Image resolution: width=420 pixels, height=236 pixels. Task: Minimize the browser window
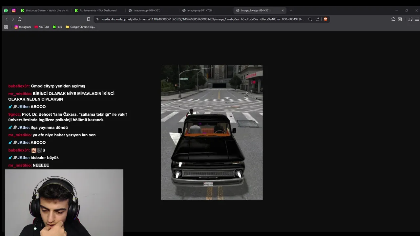[396, 10]
